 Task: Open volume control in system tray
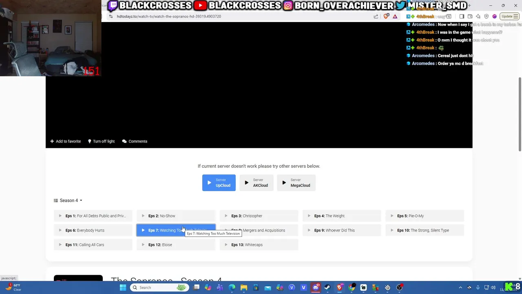click(x=493, y=287)
